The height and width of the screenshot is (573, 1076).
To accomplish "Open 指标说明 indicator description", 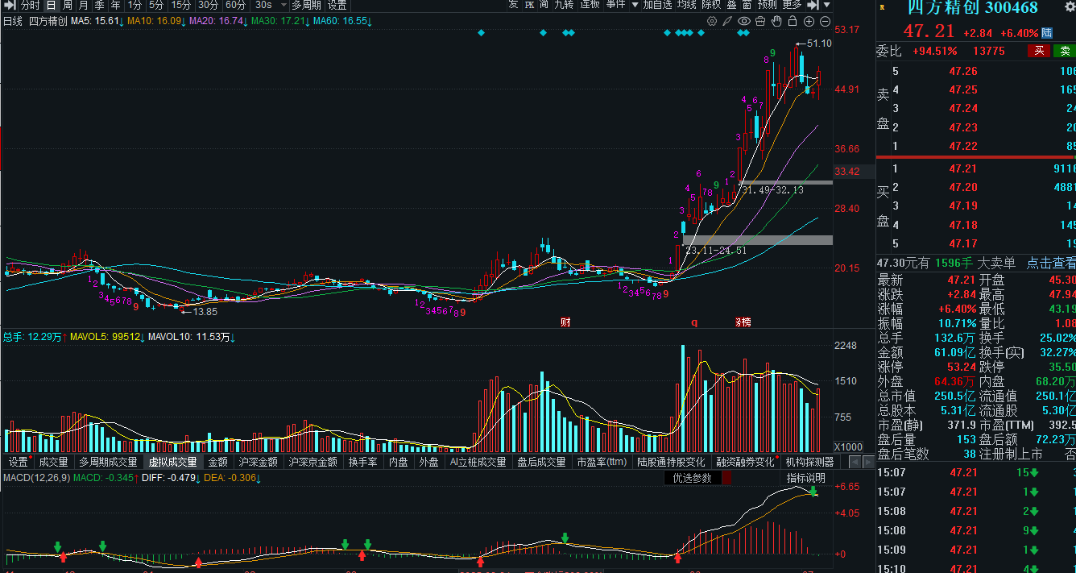I will click(x=806, y=479).
